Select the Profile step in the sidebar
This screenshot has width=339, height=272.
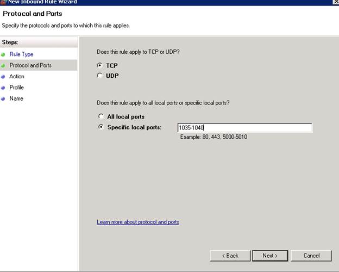tap(17, 88)
